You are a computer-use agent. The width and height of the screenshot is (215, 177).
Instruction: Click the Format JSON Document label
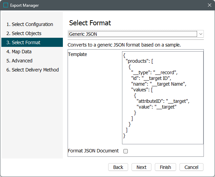click(x=93, y=151)
